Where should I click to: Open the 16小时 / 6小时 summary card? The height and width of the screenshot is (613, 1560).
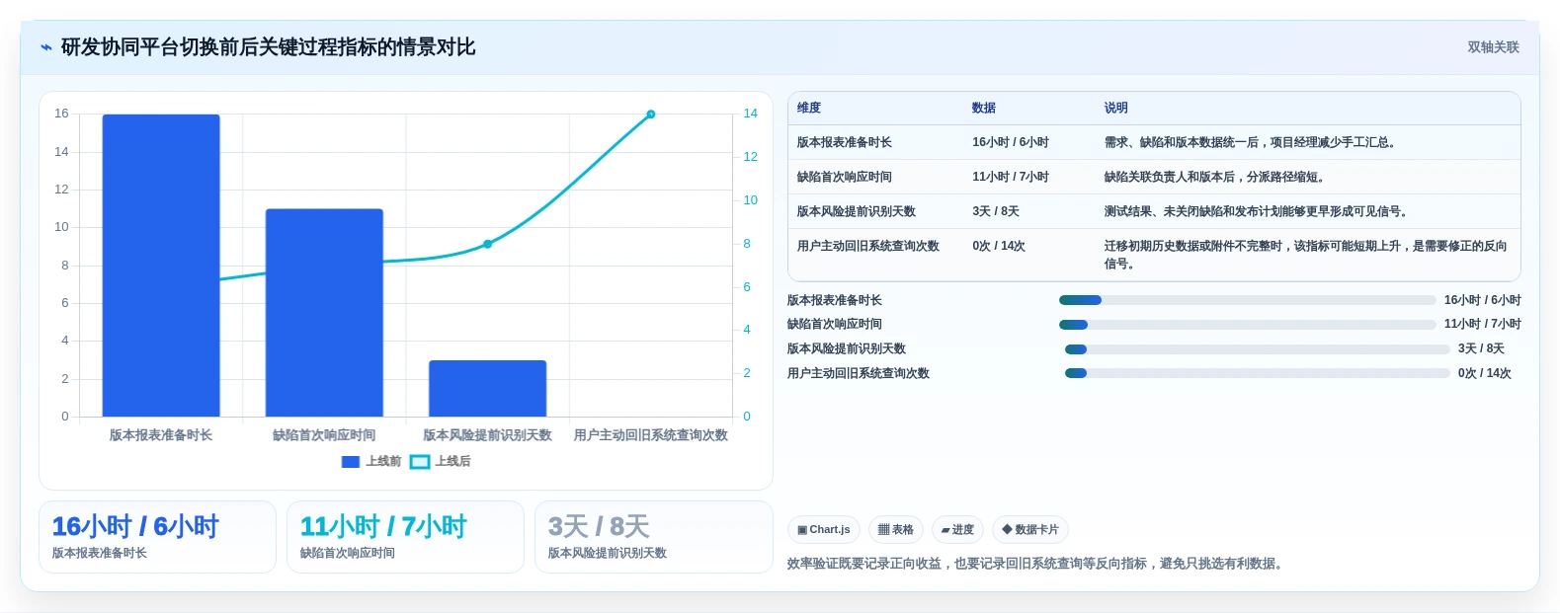pyautogui.click(x=157, y=537)
